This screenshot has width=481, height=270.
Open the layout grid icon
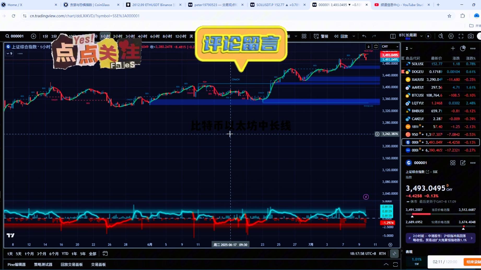coord(304,36)
